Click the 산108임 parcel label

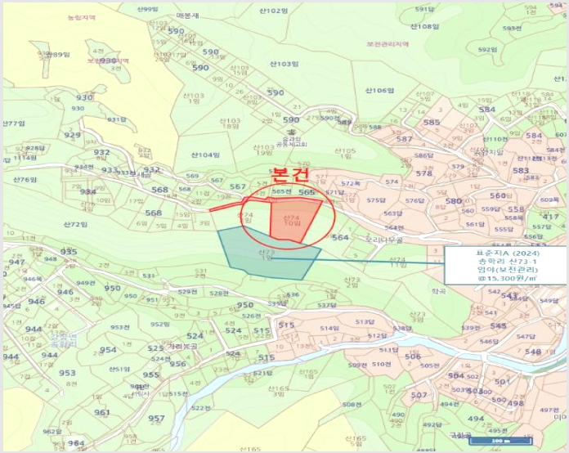tap(425, 26)
